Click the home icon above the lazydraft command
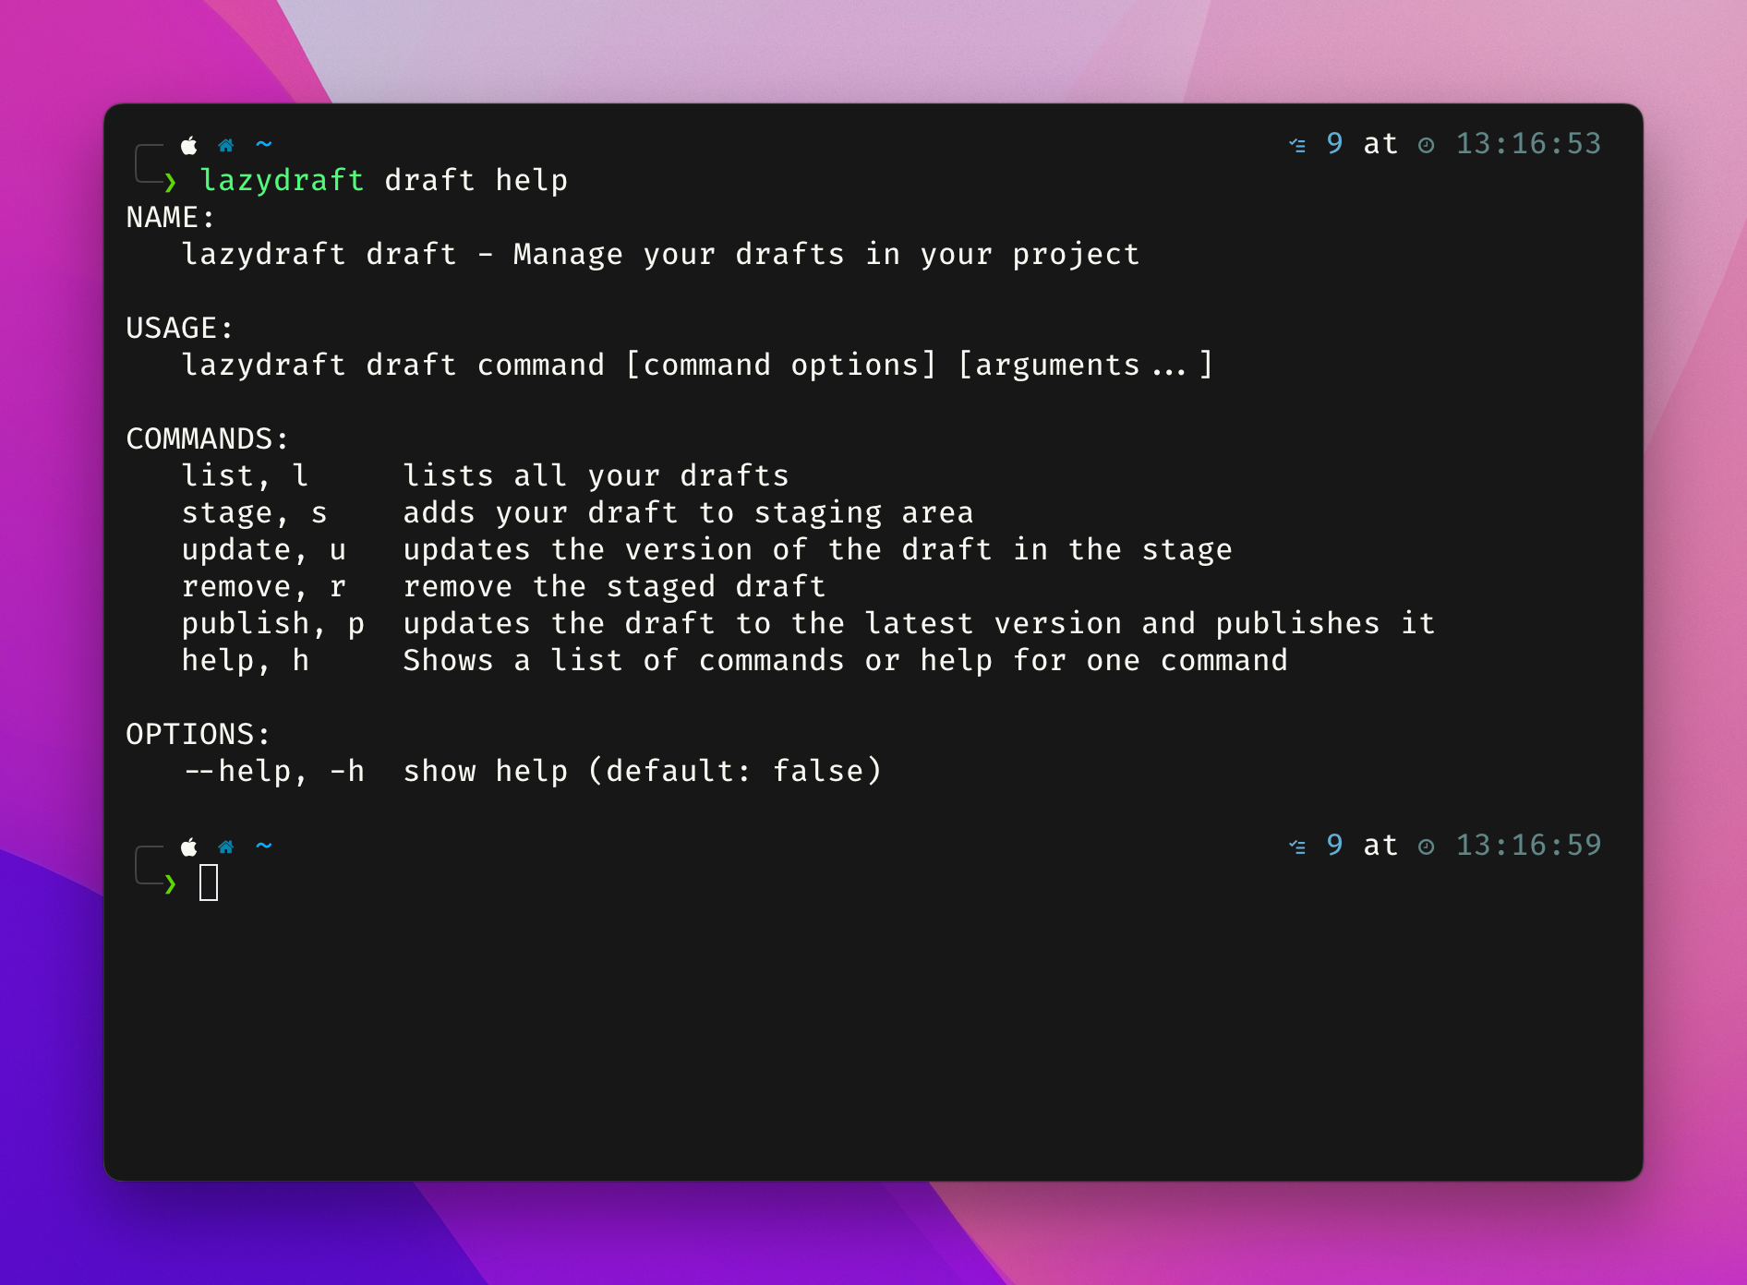 pos(226,145)
